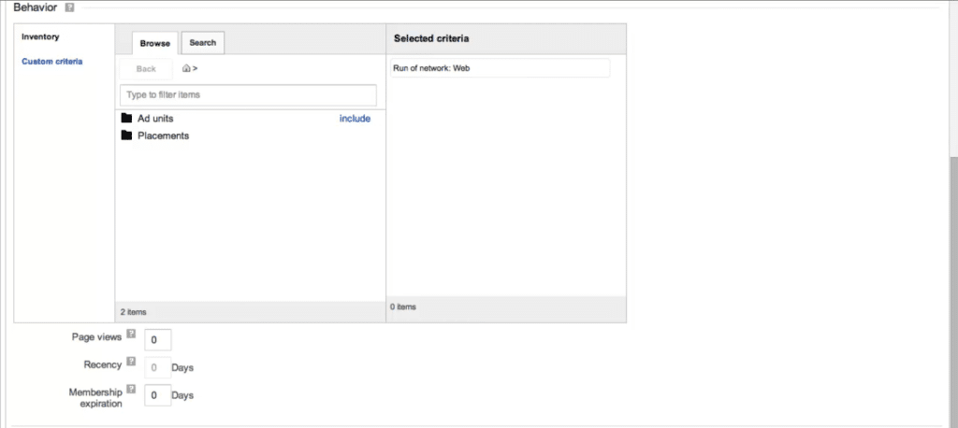
Task: Click the Ad units folder icon
Action: (x=126, y=119)
